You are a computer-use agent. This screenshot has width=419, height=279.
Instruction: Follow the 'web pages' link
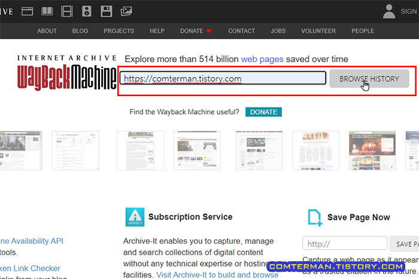(262, 59)
